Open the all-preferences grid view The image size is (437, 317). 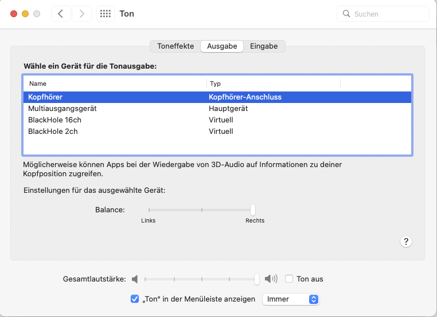106,14
